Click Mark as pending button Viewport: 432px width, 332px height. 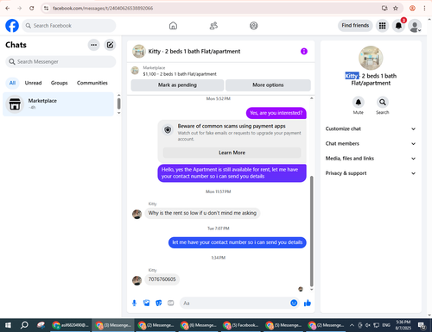pos(177,85)
